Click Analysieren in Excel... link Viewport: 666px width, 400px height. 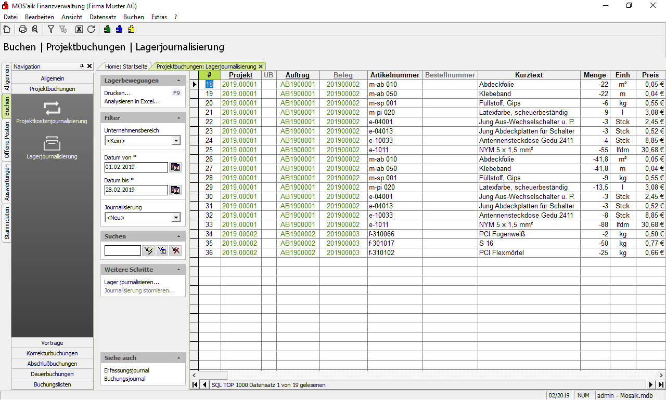click(132, 101)
